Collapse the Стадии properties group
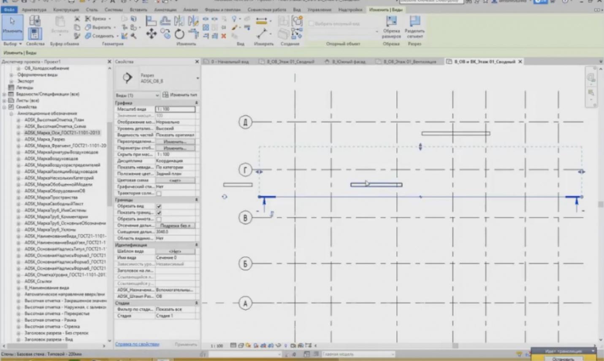Image resolution: width=604 pixels, height=361 pixels. [x=196, y=303]
